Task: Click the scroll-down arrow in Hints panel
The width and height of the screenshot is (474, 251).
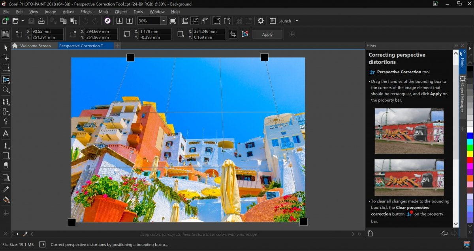Action: [x=455, y=224]
